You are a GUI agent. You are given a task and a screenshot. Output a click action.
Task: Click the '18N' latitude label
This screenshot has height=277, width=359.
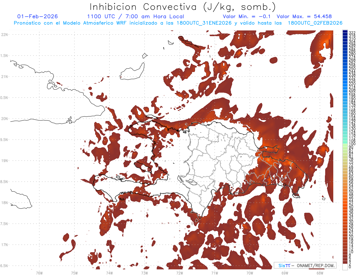4,203
